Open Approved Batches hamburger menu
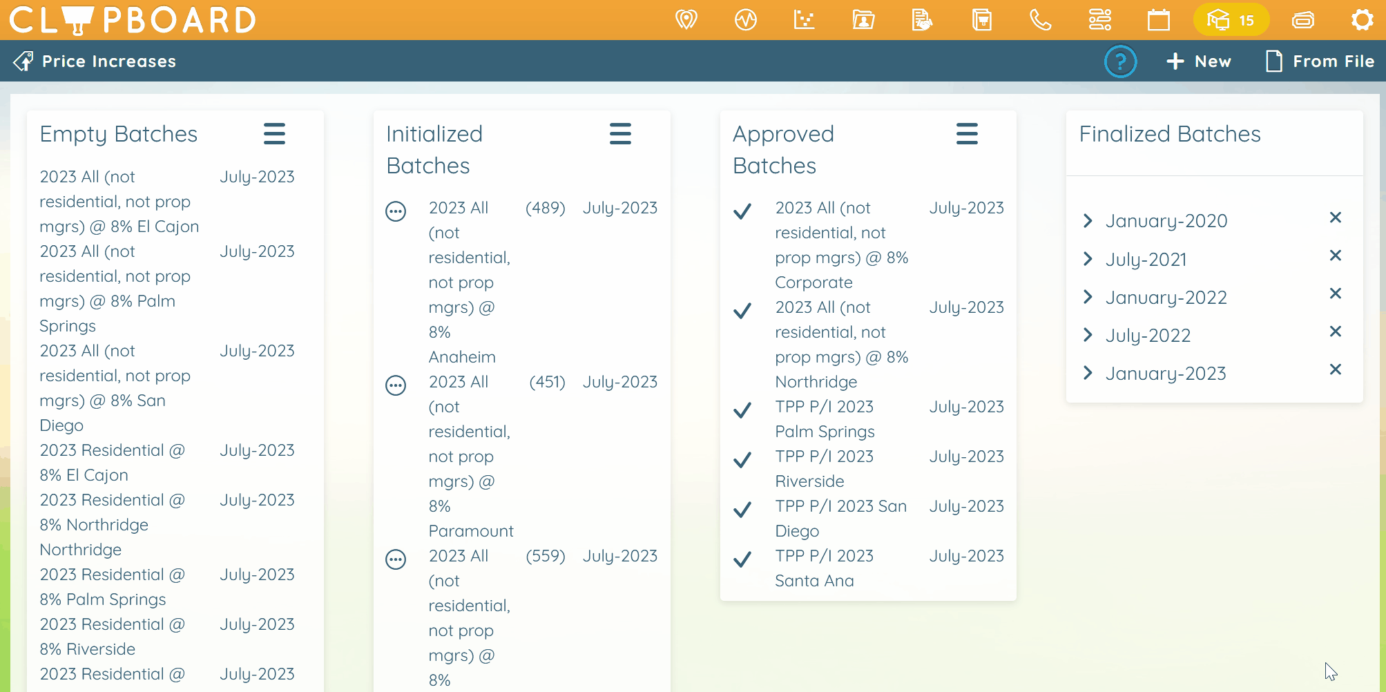 [x=967, y=133]
